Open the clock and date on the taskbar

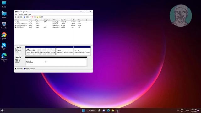194,110
